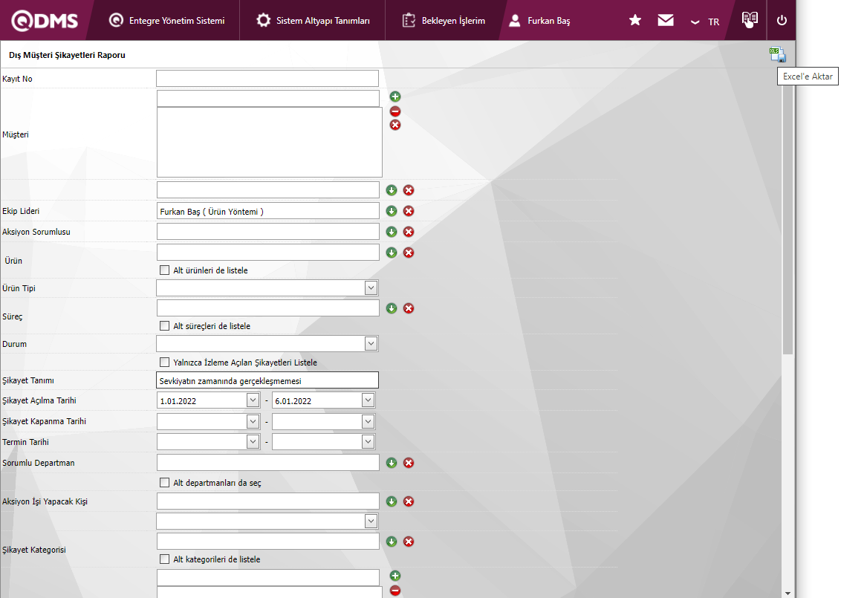Open Entegre Yönetim Sistemi menu
This screenshot has width=841, height=598.
(167, 20)
